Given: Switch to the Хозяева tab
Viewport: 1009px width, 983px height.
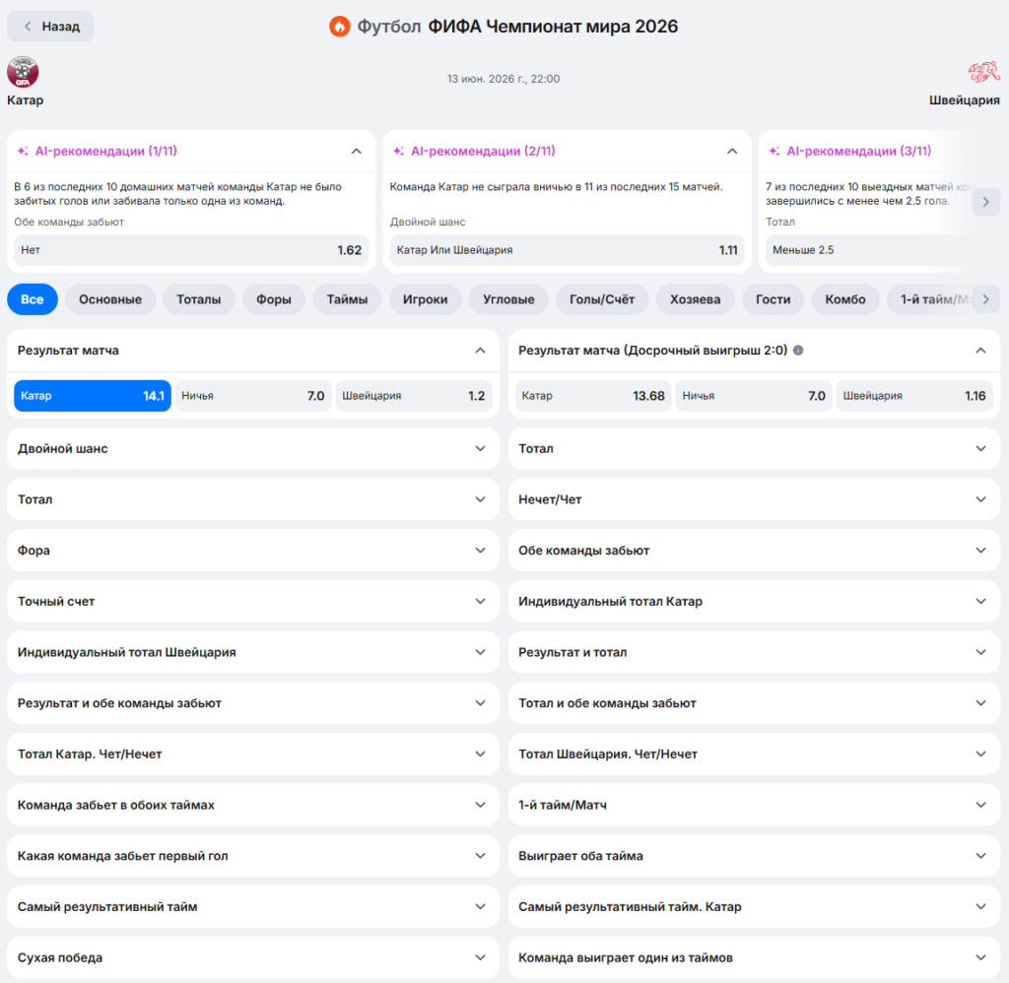Looking at the screenshot, I should point(696,299).
